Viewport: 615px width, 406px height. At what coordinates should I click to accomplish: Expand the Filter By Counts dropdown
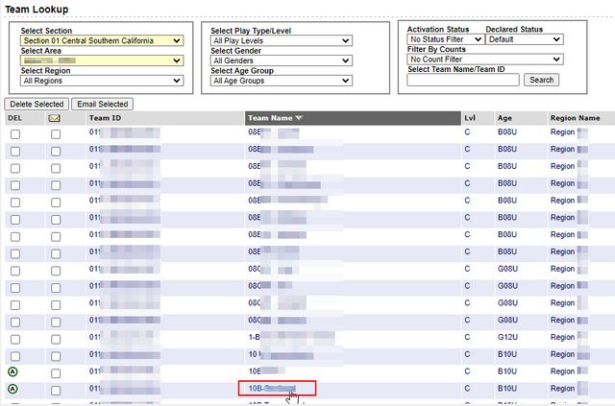tap(484, 60)
